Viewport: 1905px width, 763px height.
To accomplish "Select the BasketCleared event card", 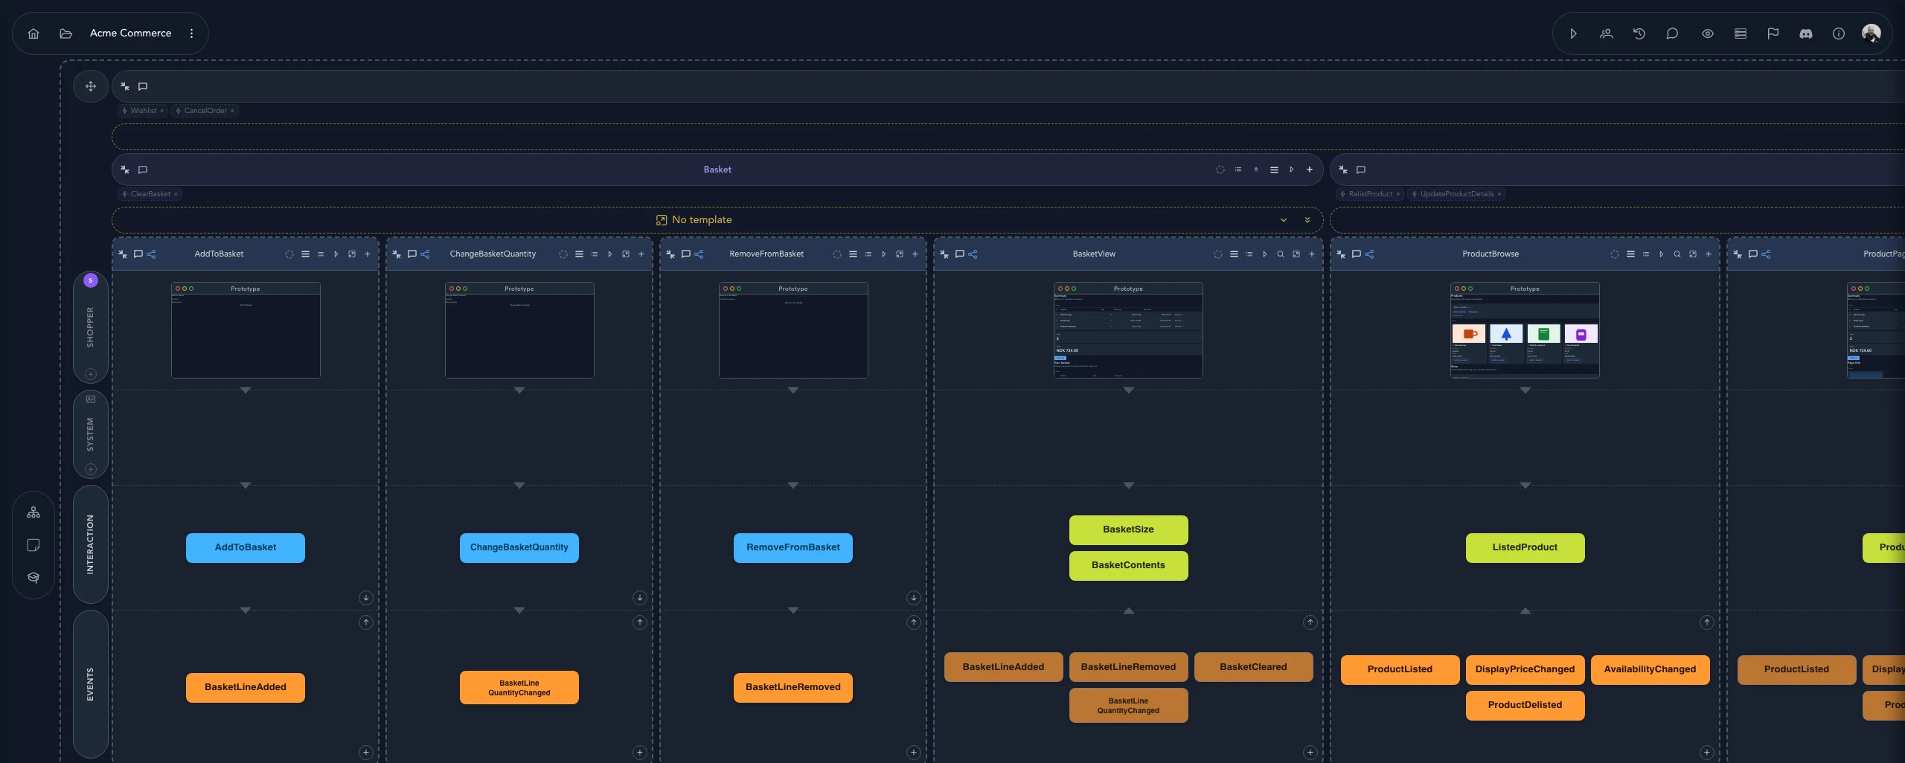I will pyautogui.click(x=1254, y=667).
